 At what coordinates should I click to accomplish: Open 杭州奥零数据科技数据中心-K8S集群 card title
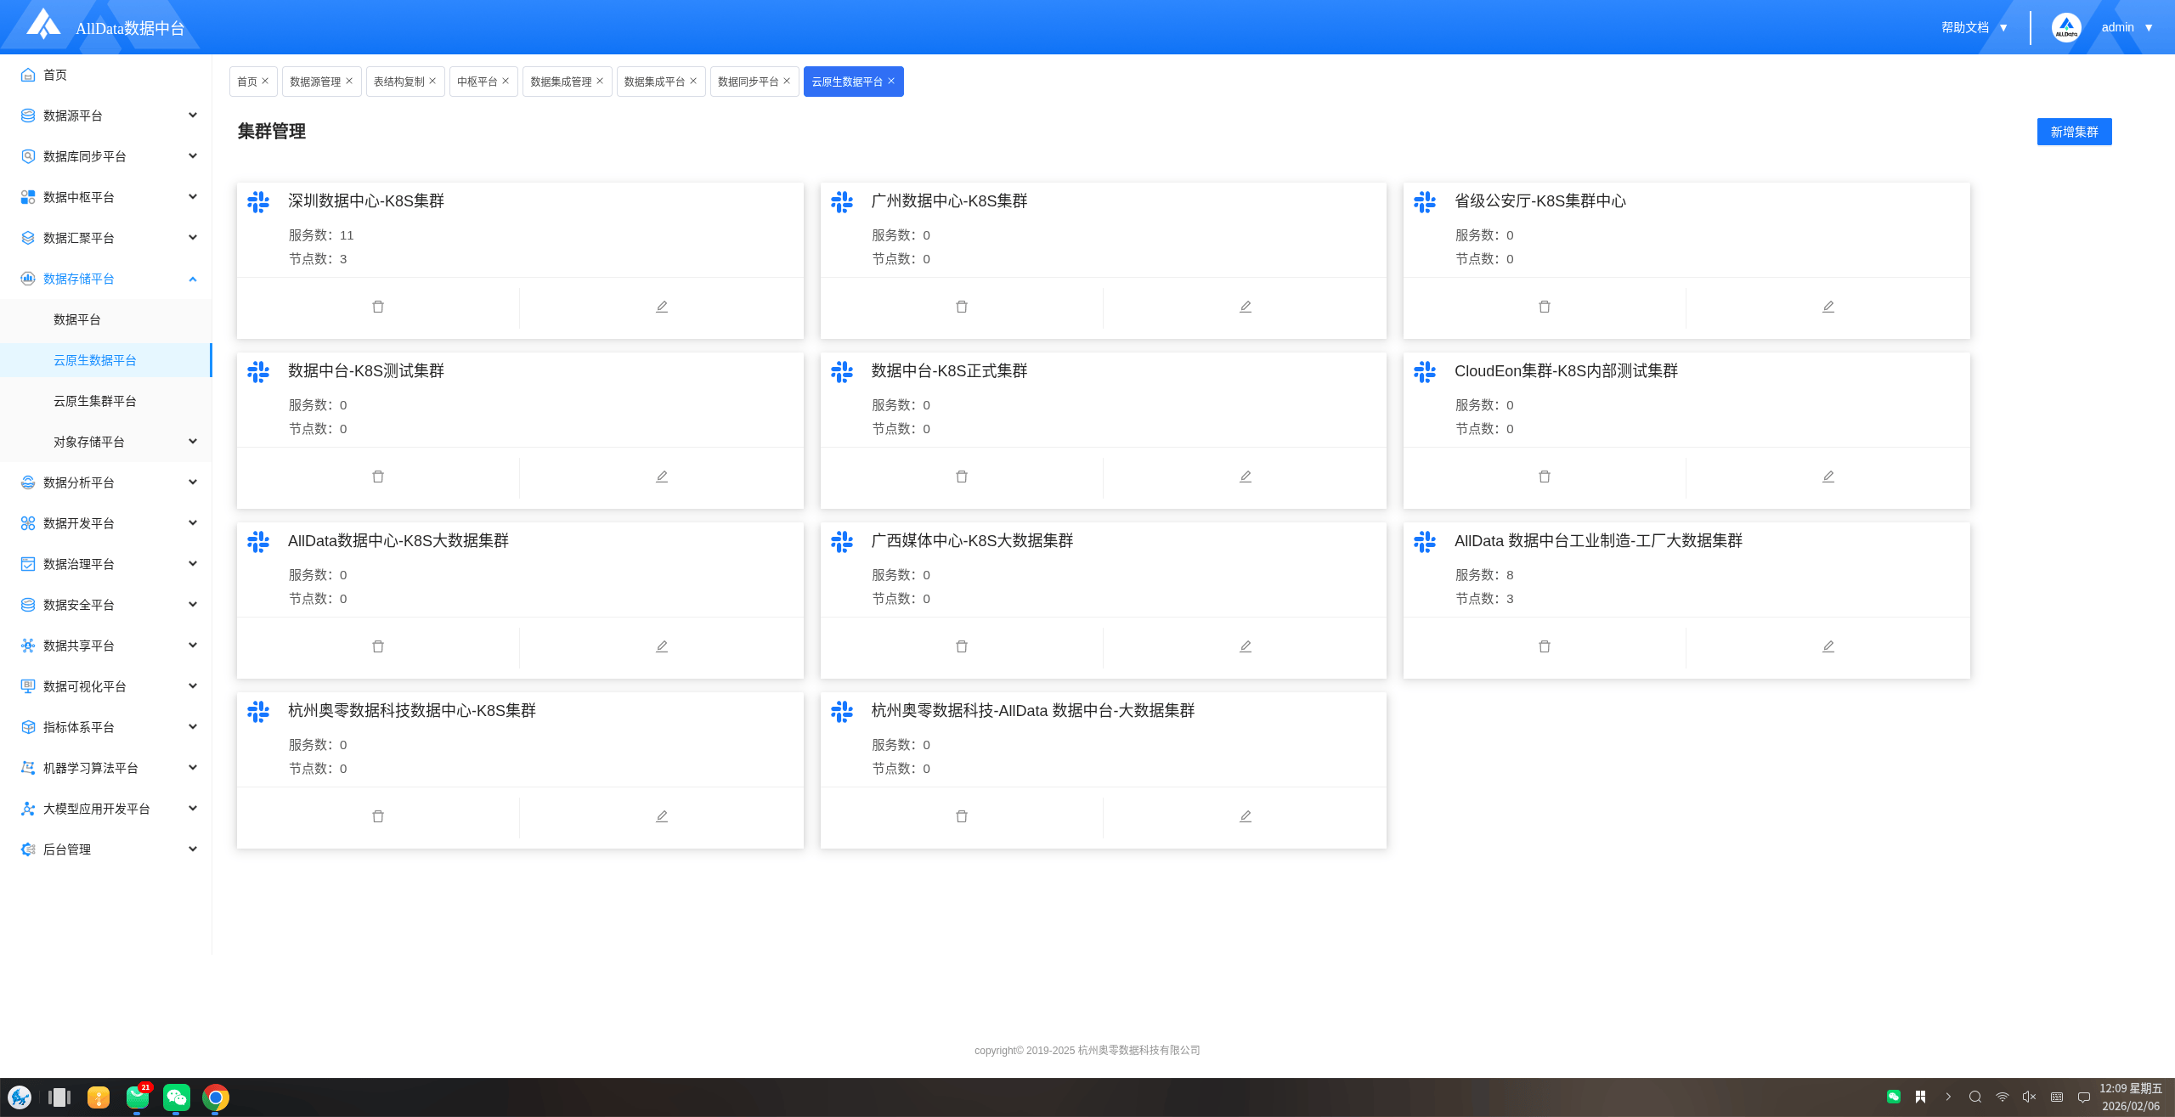(x=411, y=710)
